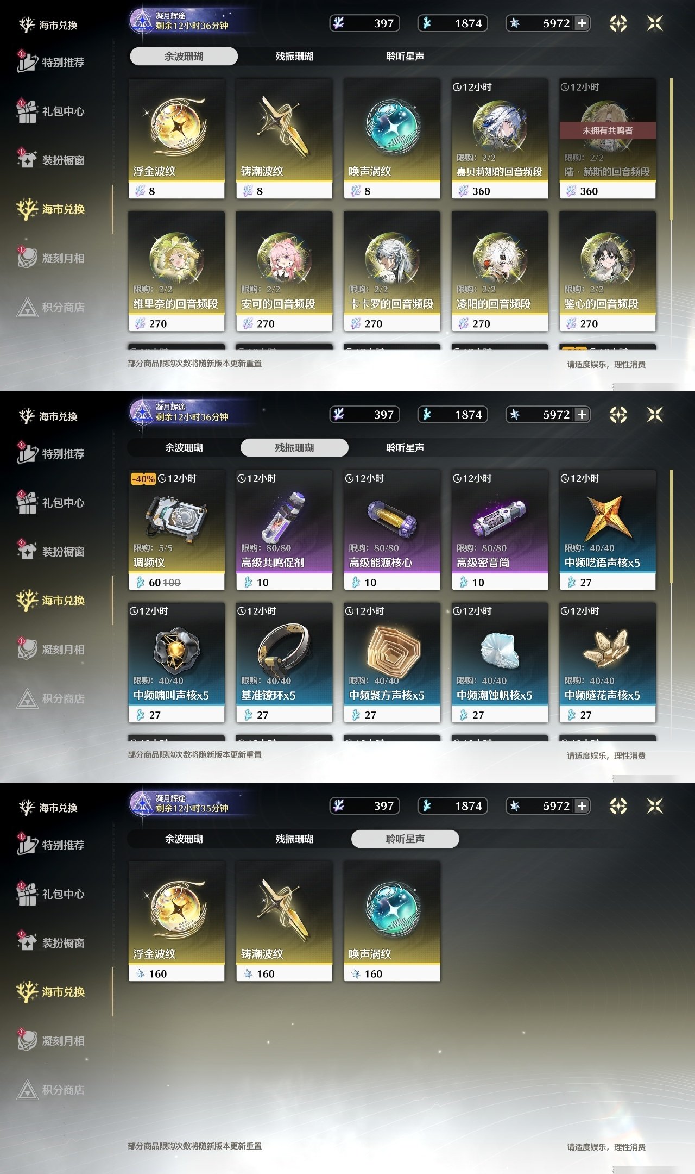Click the highlighted 聆听星声 tab
Screen dimensions: 695x1174
(x=405, y=839)
